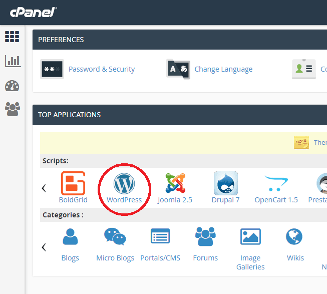Click the Wikis globe icon

click(294, 236)
